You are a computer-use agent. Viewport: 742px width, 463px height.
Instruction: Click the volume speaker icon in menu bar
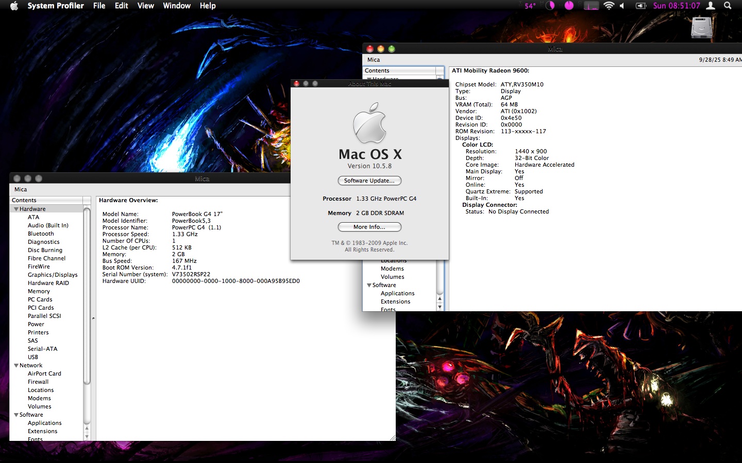point(622,6)
